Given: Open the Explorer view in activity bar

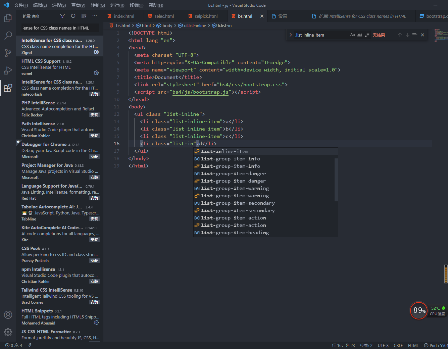Looking at the screenshot, I should (x=8, y=18).
